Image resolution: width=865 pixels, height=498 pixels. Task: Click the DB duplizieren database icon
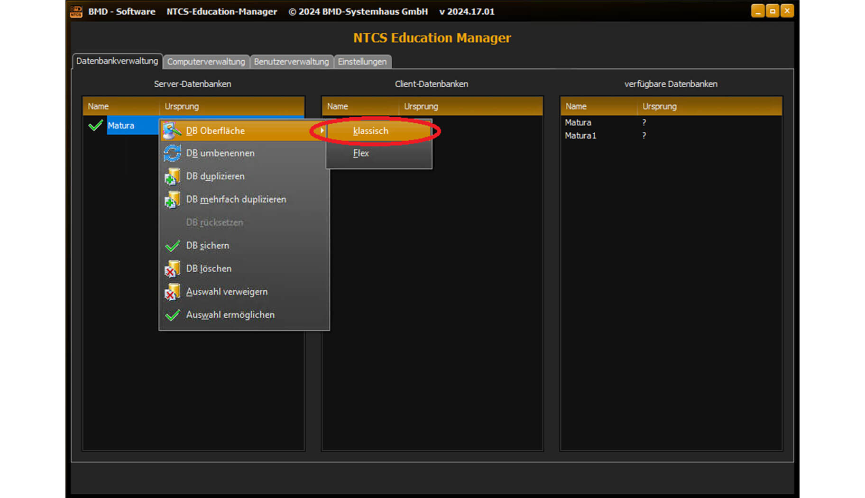[x=172, y=176]
